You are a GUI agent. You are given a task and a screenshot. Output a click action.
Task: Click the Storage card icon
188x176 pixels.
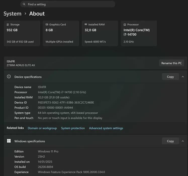8,25
